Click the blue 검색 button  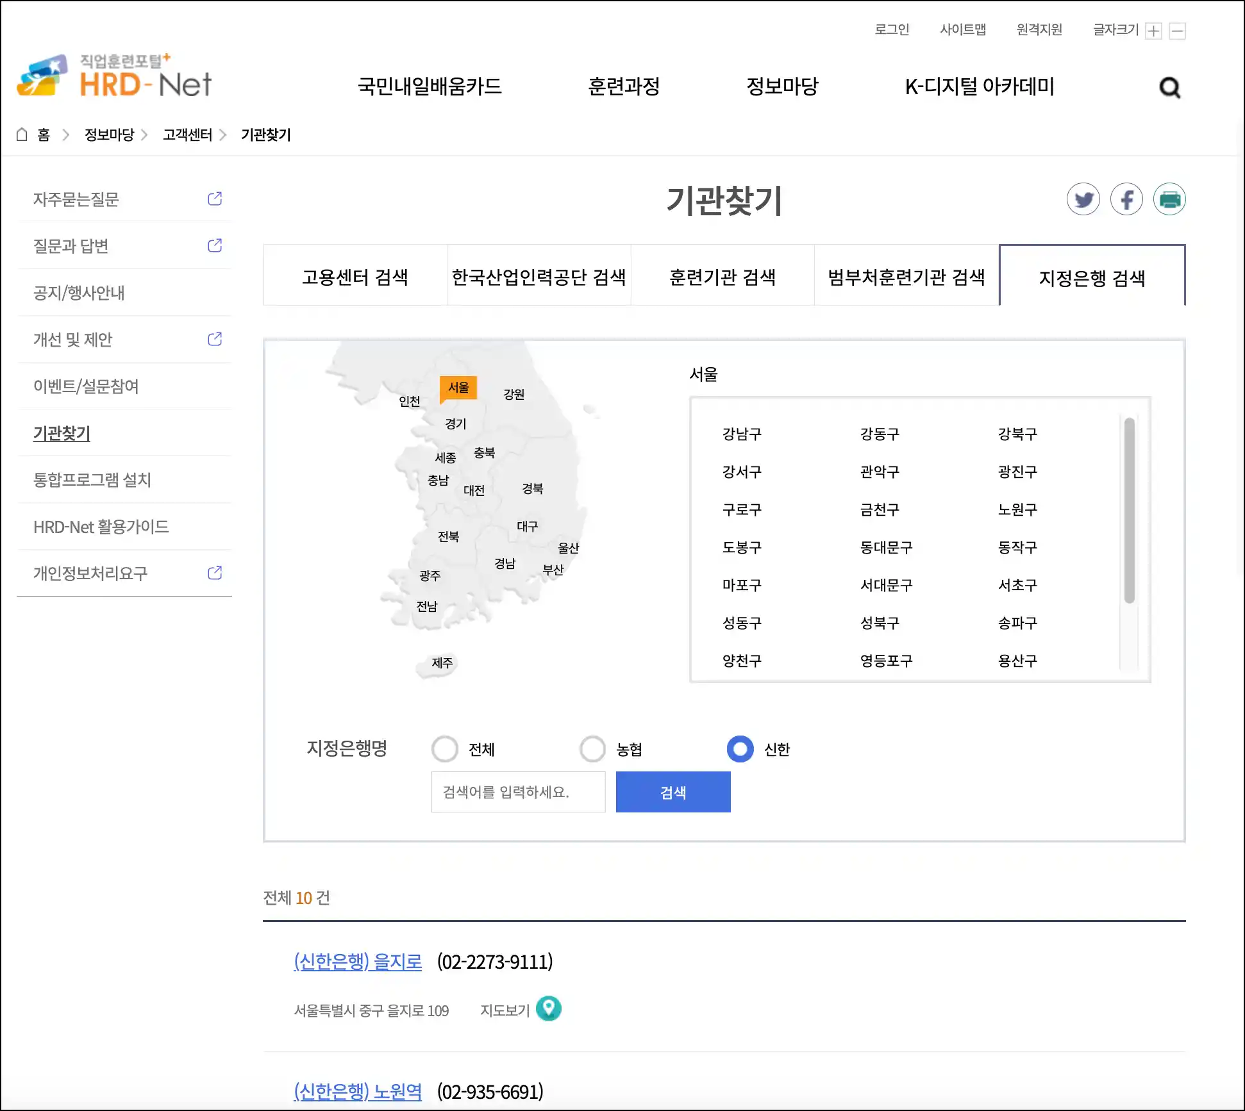pyautogui.click(x=673, y=792)
